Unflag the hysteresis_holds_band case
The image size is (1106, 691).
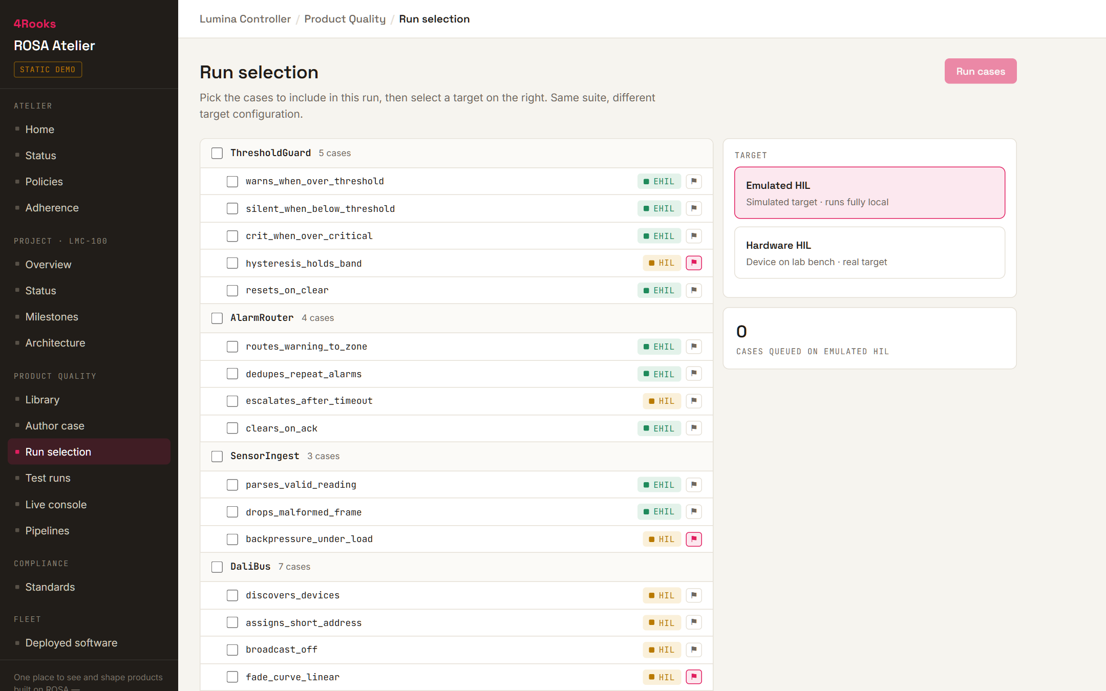point(694,263)
